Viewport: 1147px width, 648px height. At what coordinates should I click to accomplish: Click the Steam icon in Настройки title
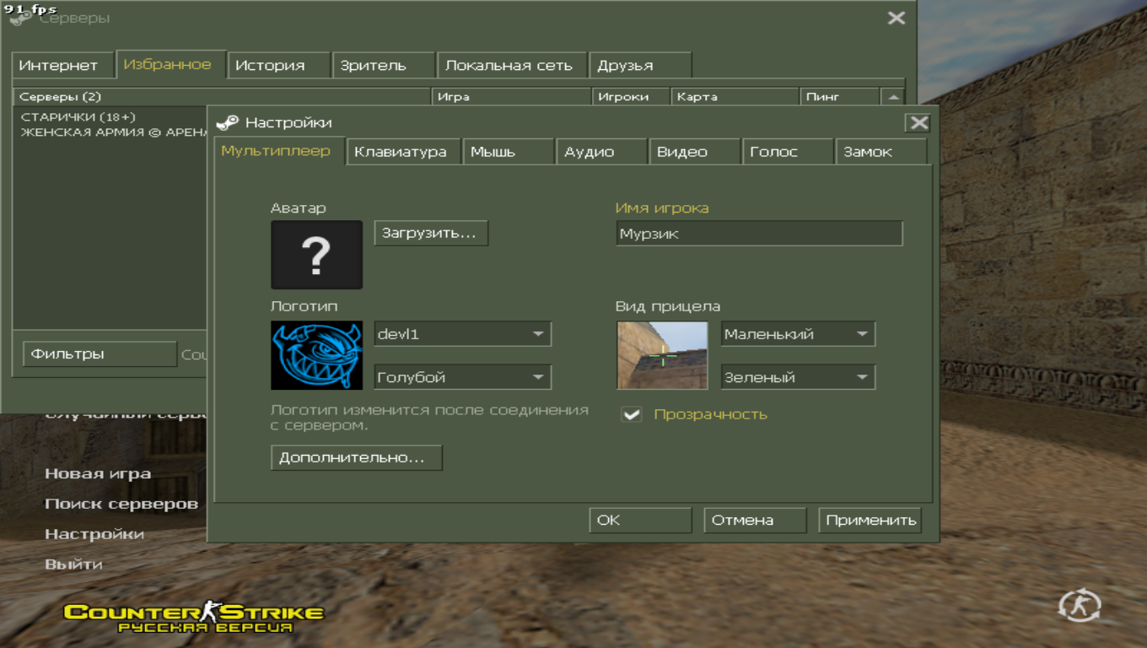227,123
